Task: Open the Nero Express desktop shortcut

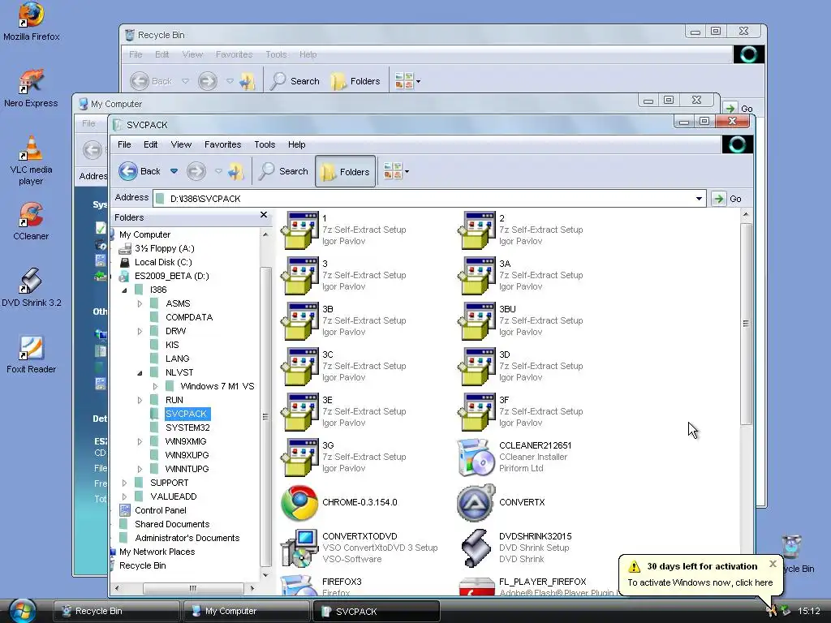Action: [x=31, y=88]
